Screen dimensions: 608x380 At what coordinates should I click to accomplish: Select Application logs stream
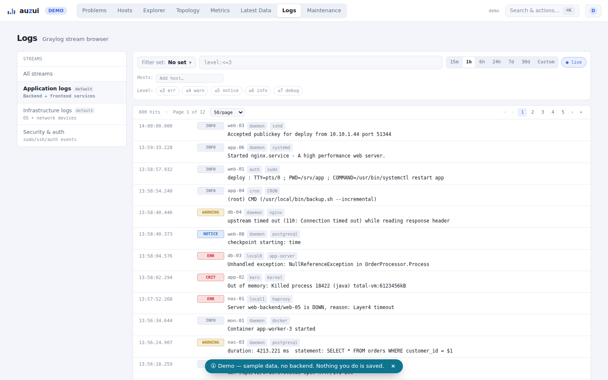72,92
